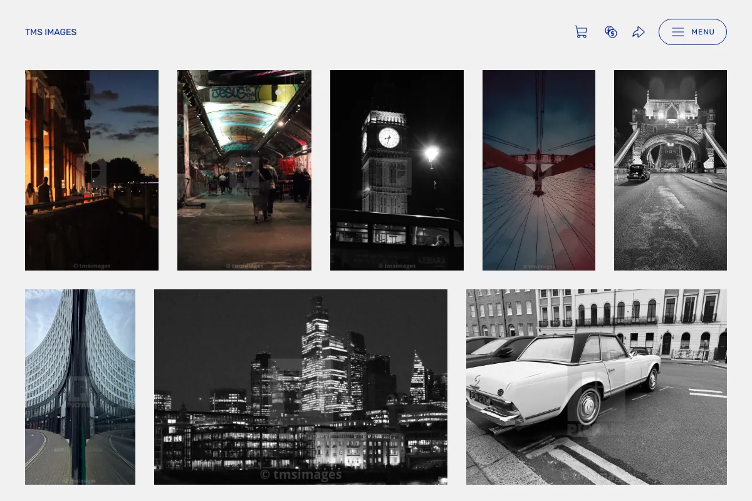Image resolution: width=752 pixels, height=501 pixels.
Task: Open the Tower Bridge road photo
Action: tap(671, 170)
